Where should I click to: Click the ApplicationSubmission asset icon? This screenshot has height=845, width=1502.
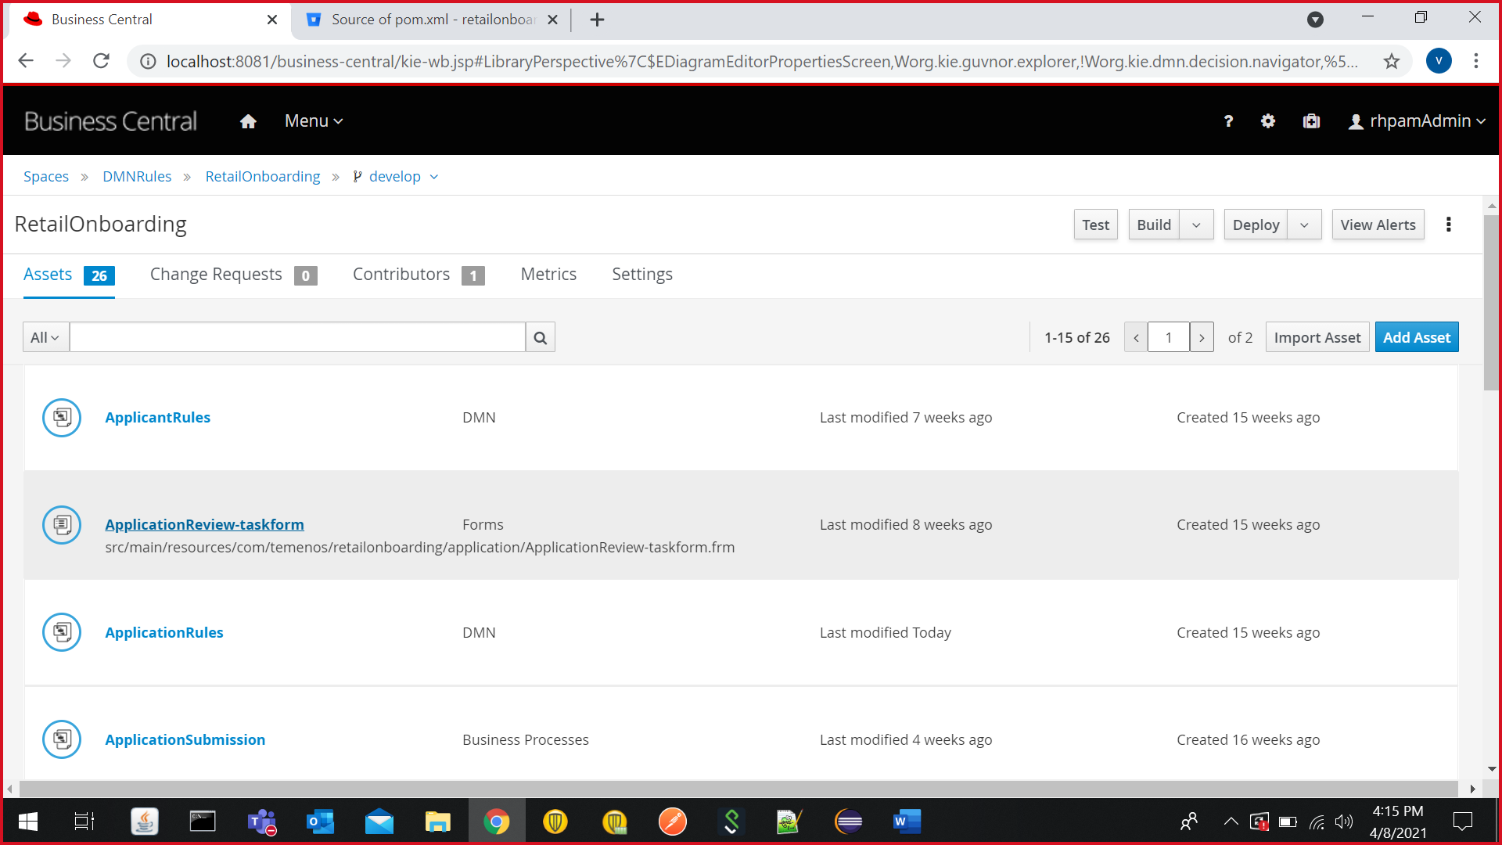pyautogui.click(x=62, y=739)
